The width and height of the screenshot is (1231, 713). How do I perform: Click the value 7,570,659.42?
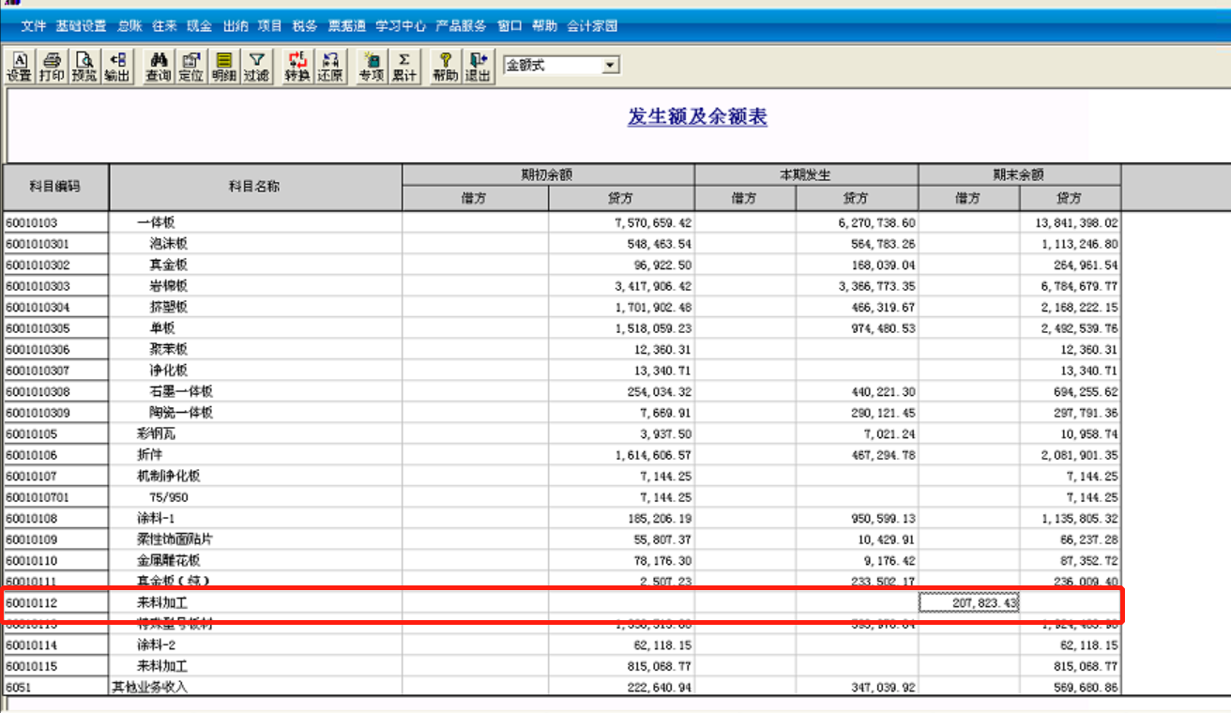tap(652, 222)
